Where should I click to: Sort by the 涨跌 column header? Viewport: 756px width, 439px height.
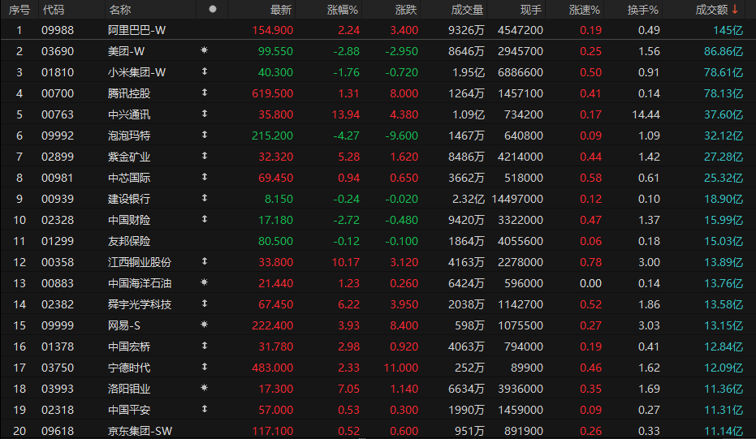click(406, 10)
